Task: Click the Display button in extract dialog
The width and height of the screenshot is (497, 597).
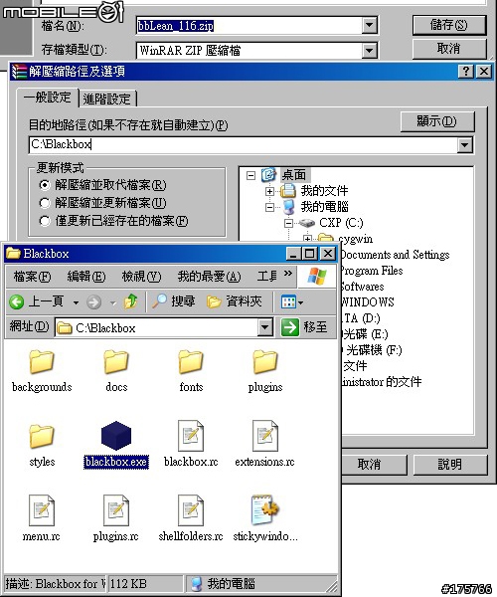Action: (437, 121)
